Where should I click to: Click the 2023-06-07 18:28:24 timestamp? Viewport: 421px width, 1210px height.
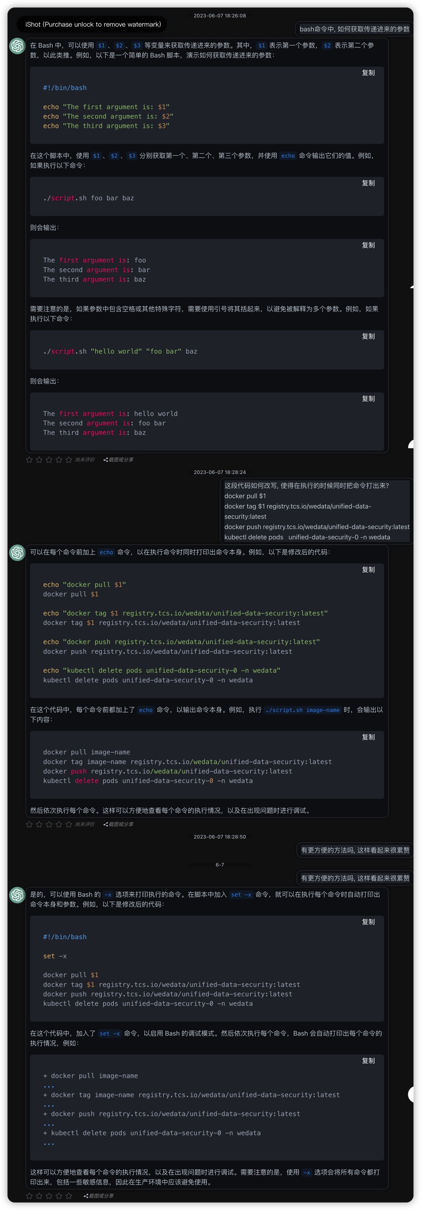pos(220,472)
